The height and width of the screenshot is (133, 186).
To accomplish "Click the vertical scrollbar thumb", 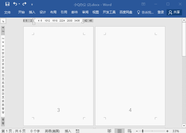I will tap(184, 39).
